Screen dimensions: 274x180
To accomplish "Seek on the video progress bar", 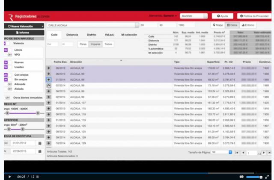I will (x=138, y=173).
